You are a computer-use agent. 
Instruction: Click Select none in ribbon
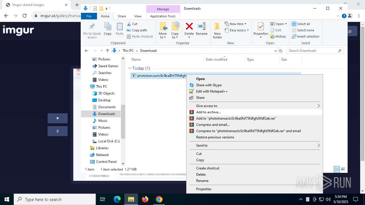[303, 30]
